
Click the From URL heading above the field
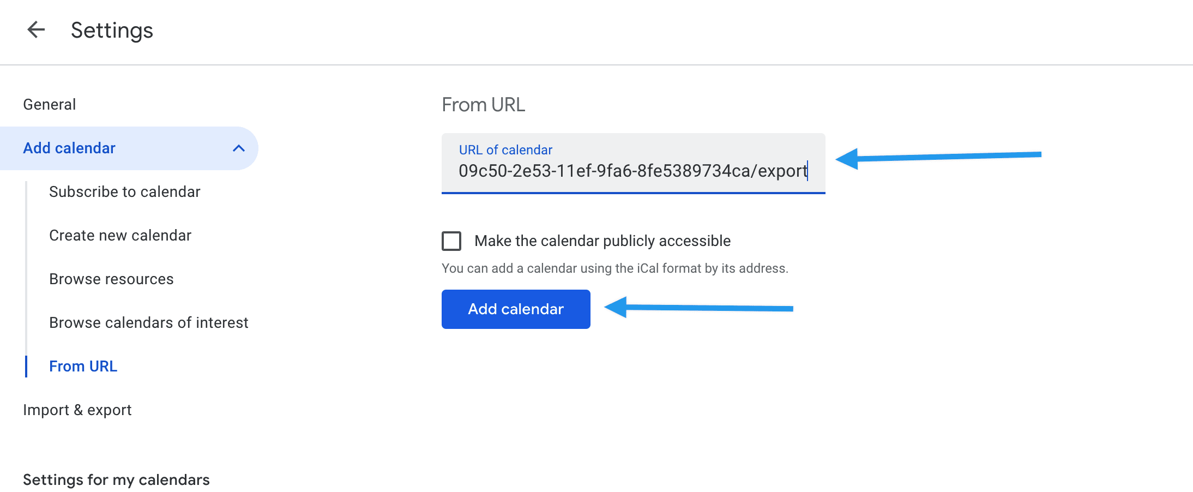tap(483, 105)
